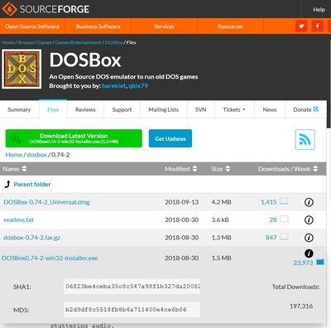331x328 pixels.
Task: Show info for DOSBox-0.74-2_Universal.dmg
Action: 309,202
